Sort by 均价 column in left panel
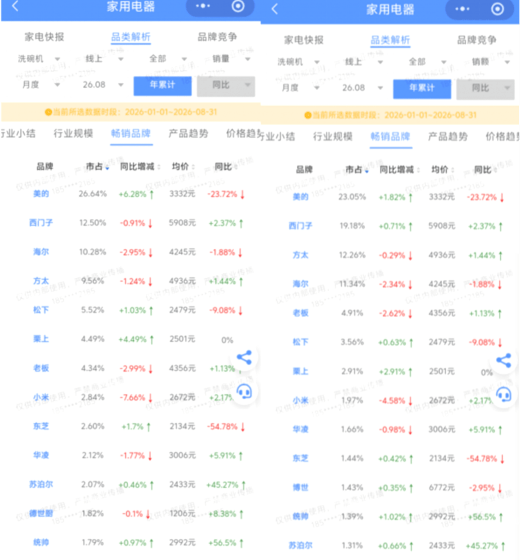520x560 pixels. (x=183, y=166)
